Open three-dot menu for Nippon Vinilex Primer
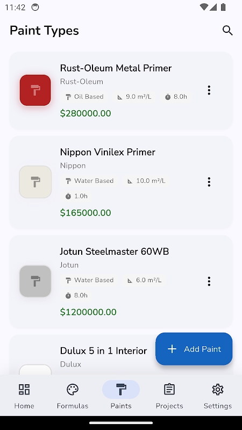The width and height of the screenshot is (242, 430). (x=209, y=182)
